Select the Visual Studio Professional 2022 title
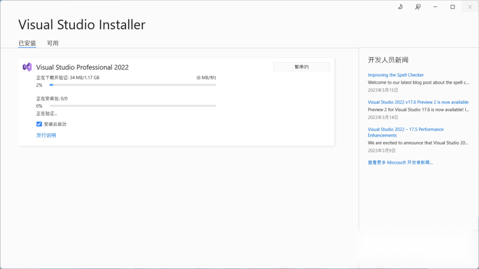 coord(83,67)
